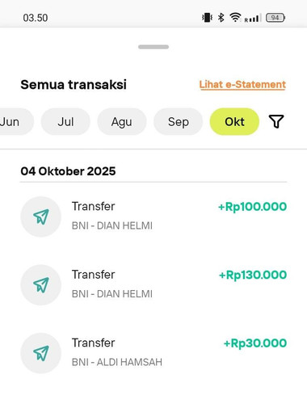
Task: Open the Lihat e-Statement link
Action: pos(242,85)
